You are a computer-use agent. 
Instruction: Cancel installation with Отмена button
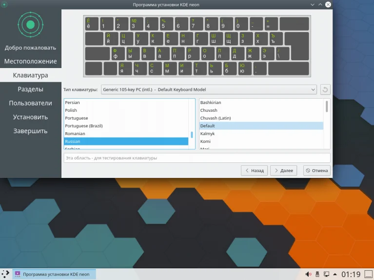tap(317, 171)
